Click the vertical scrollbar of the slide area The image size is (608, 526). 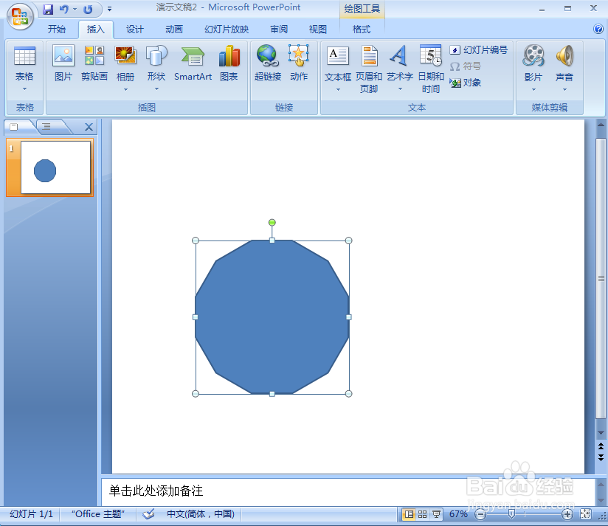[601, 278]
